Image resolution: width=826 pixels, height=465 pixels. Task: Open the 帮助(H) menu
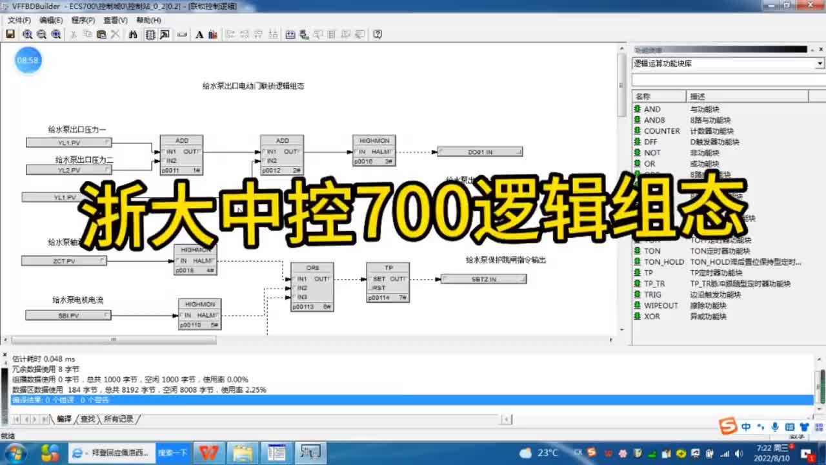[x=148, y=20]
